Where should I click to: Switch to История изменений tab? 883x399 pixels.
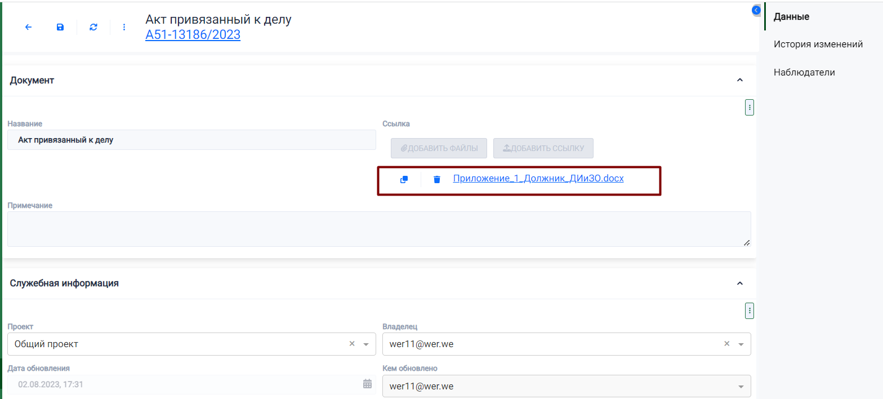pos(818,44)
